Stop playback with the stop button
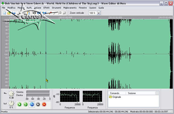Image resolution: width=174 pixels, height=114 pixels. 38,104
